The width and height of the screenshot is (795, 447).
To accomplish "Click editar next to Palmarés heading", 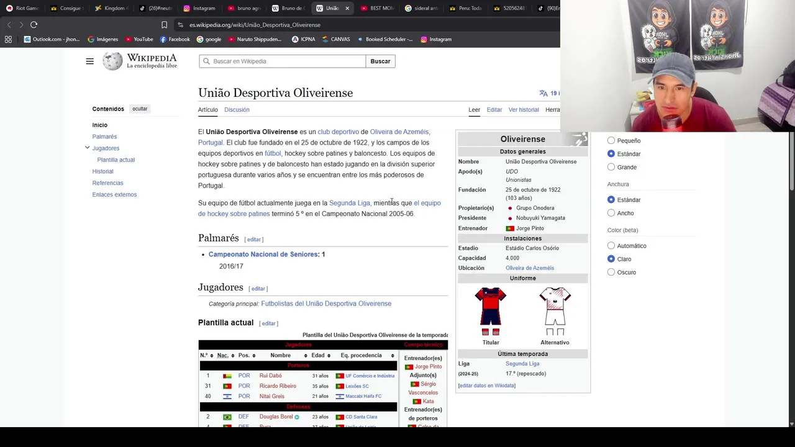I will pos(254,240).
